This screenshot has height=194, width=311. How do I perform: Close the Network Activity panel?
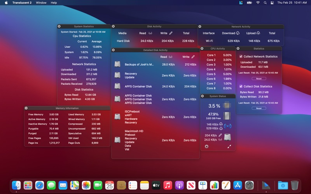[x=200, y=26]
